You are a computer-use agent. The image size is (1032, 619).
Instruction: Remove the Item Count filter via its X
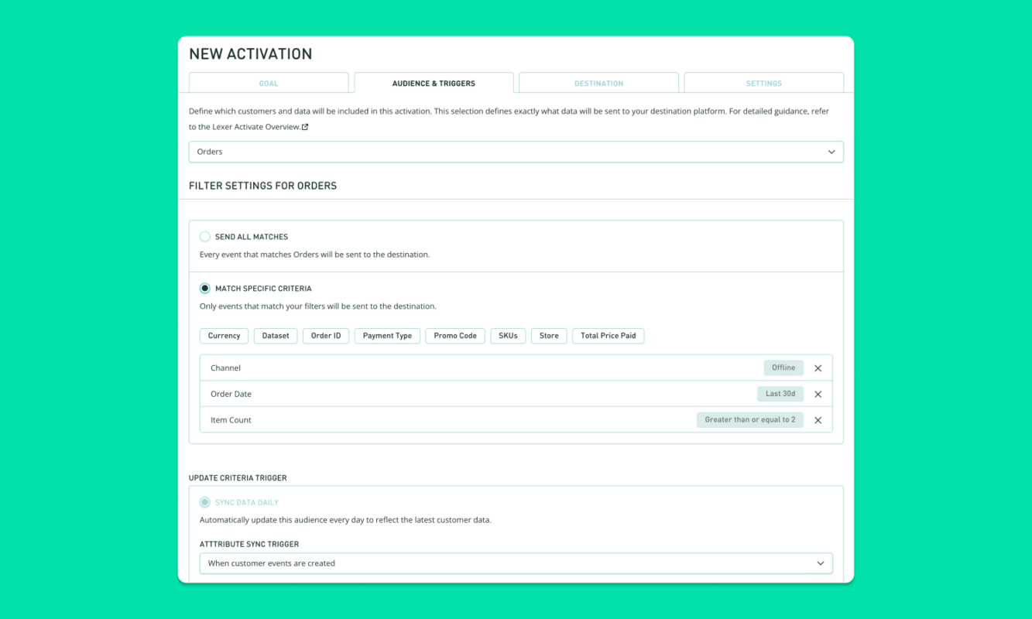pos(818,419)
